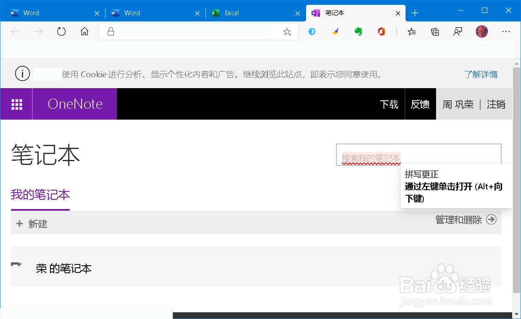
Task: Click the 笔记本 page heading
Action: 45,155
